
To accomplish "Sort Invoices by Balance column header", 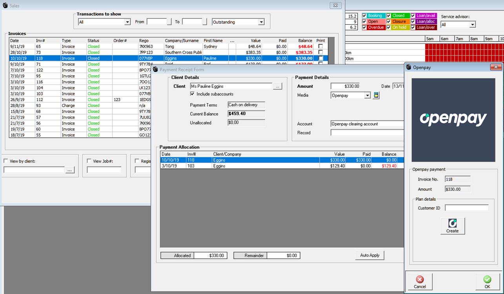I will [301, 40].
